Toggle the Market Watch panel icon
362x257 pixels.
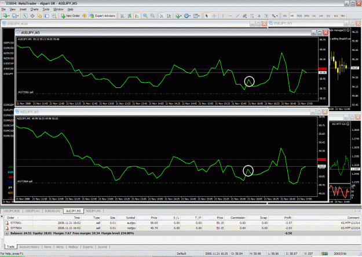click(25, 16)
